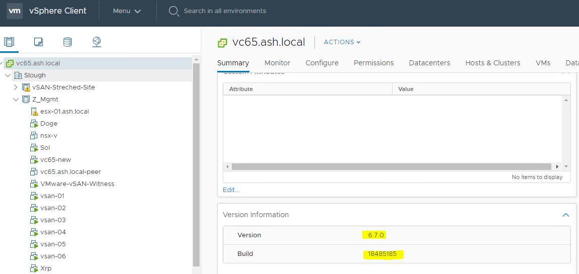Expand the vSAN-Streched-Site cluster

(x=16, y=87)
